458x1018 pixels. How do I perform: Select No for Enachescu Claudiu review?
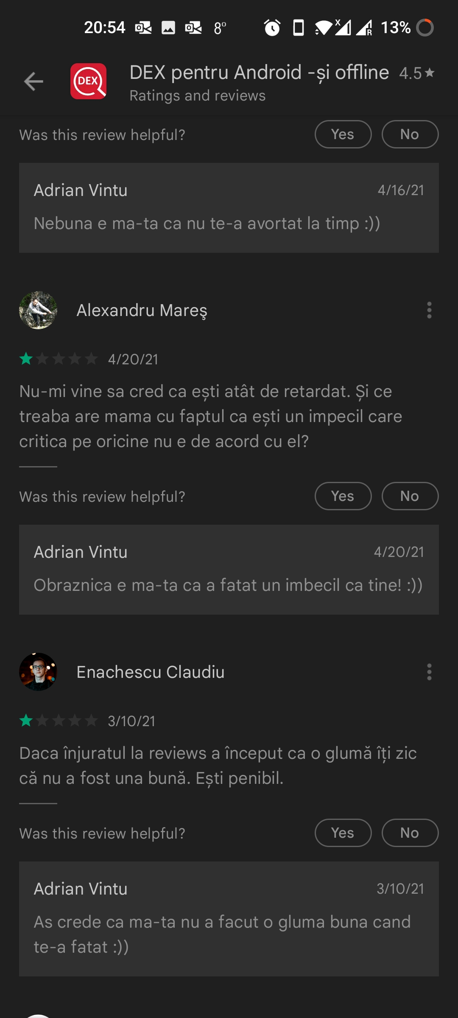pyautogui.click(x=410, y=833)
